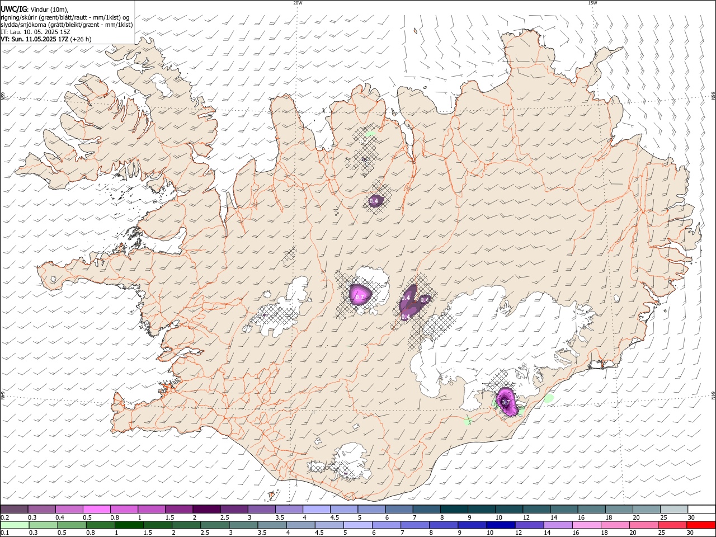
Task: Click the top legend swatch labeled 0.2
Action: pos(14,509)
